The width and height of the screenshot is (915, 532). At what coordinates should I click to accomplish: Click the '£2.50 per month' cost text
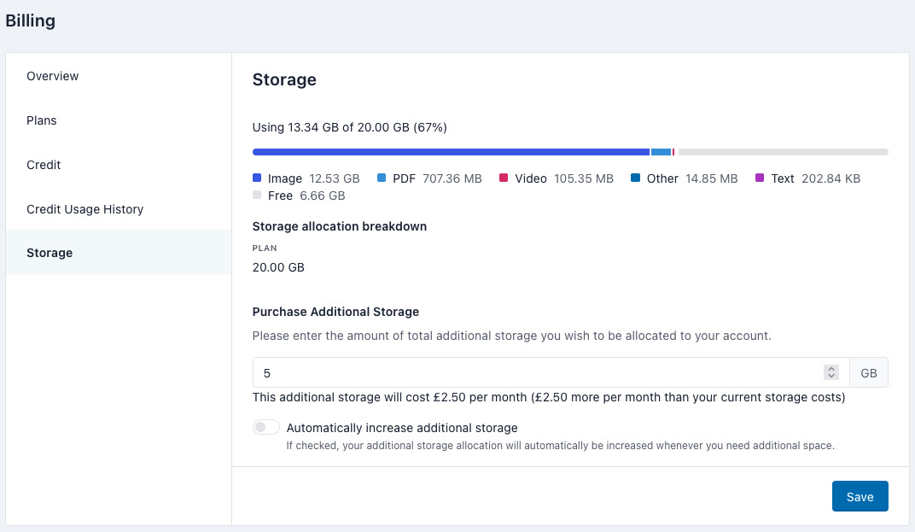[480, 397]
